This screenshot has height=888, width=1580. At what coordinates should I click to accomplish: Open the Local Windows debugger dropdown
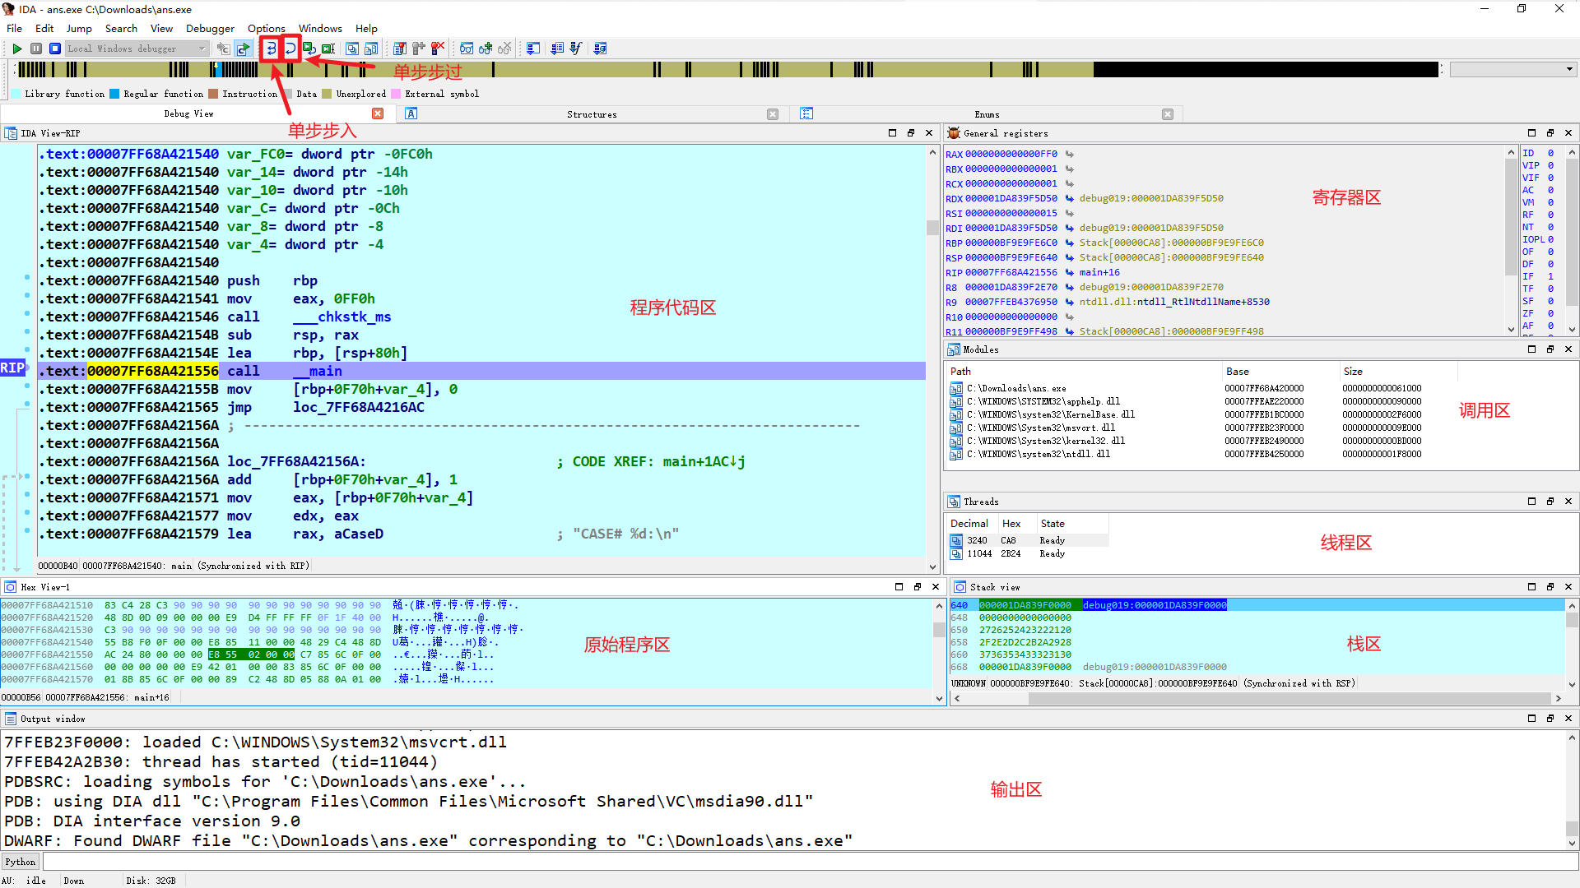[x=202, y=49]
